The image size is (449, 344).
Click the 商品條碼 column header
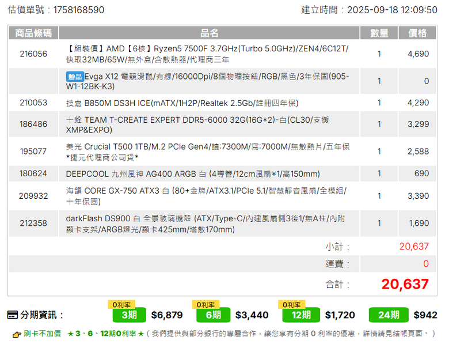point(33,33)
